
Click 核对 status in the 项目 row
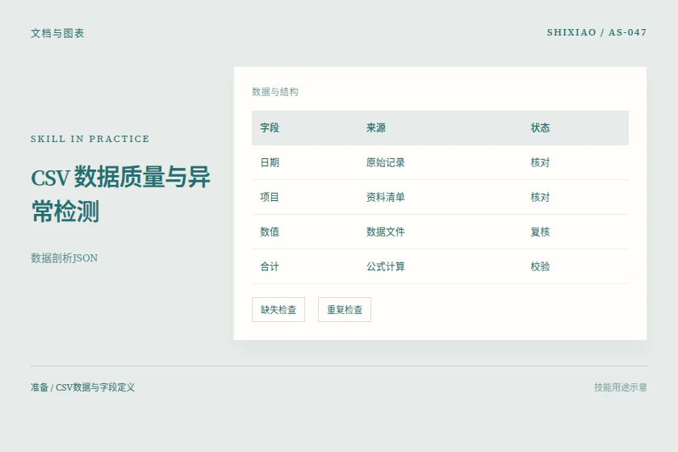[x=540, y=197]
